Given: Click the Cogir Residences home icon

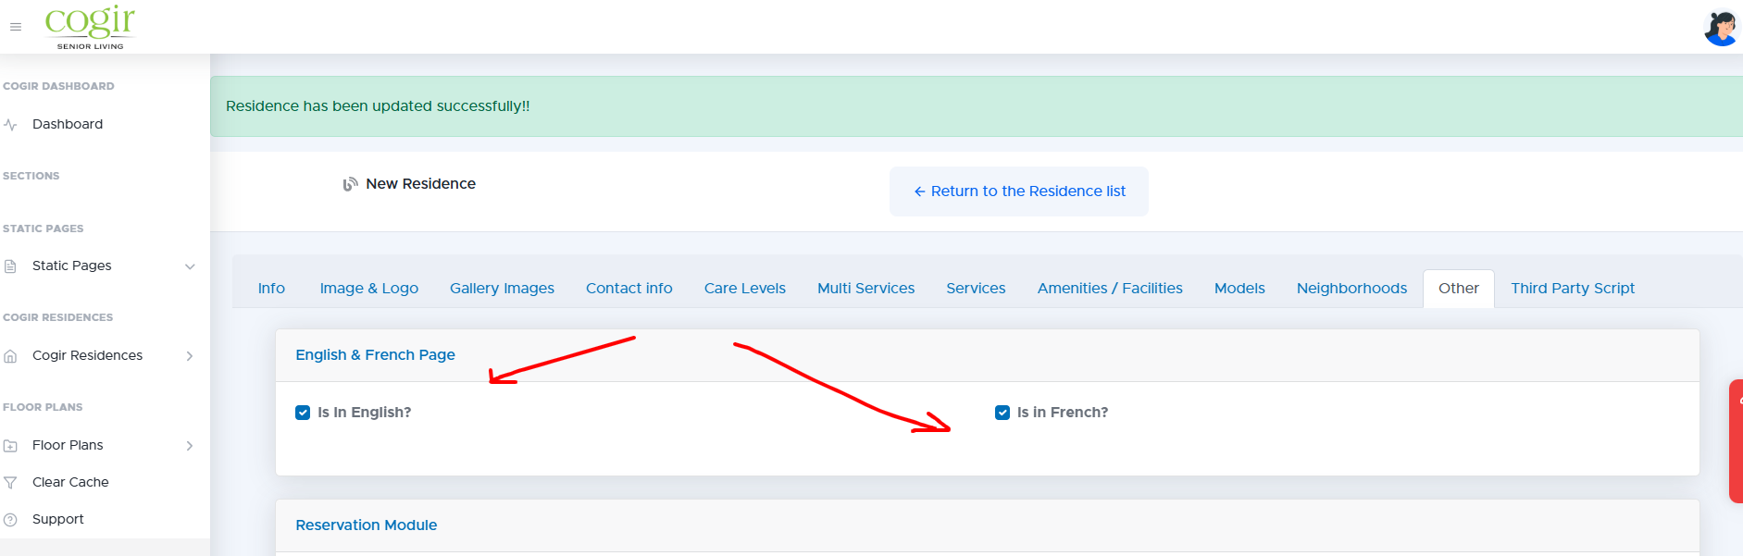Looking at the screenshot, I should point(10,356).
